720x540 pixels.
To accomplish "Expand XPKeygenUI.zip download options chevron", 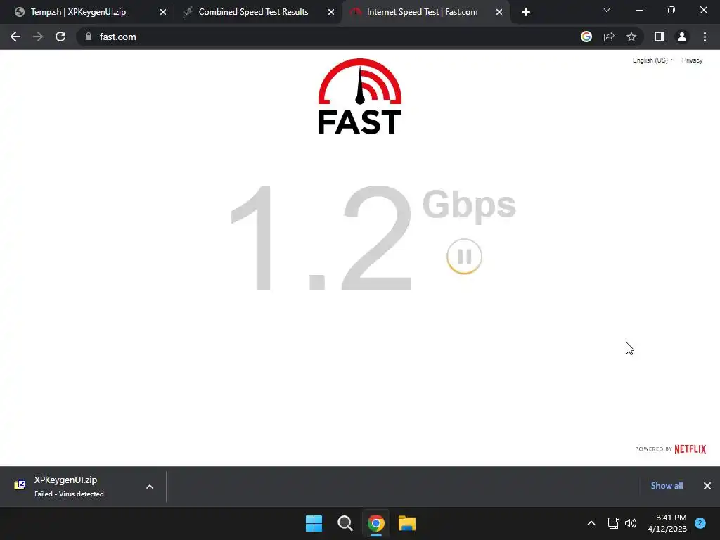I will tap(150, 487).
